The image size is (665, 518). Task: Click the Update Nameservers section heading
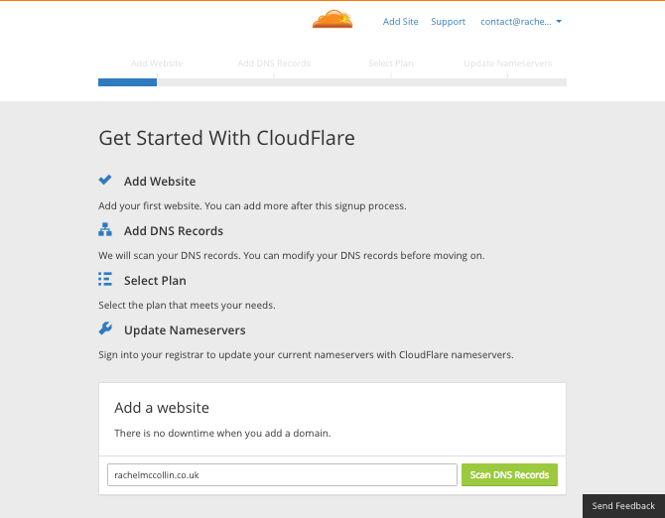[x=185, y=330]
